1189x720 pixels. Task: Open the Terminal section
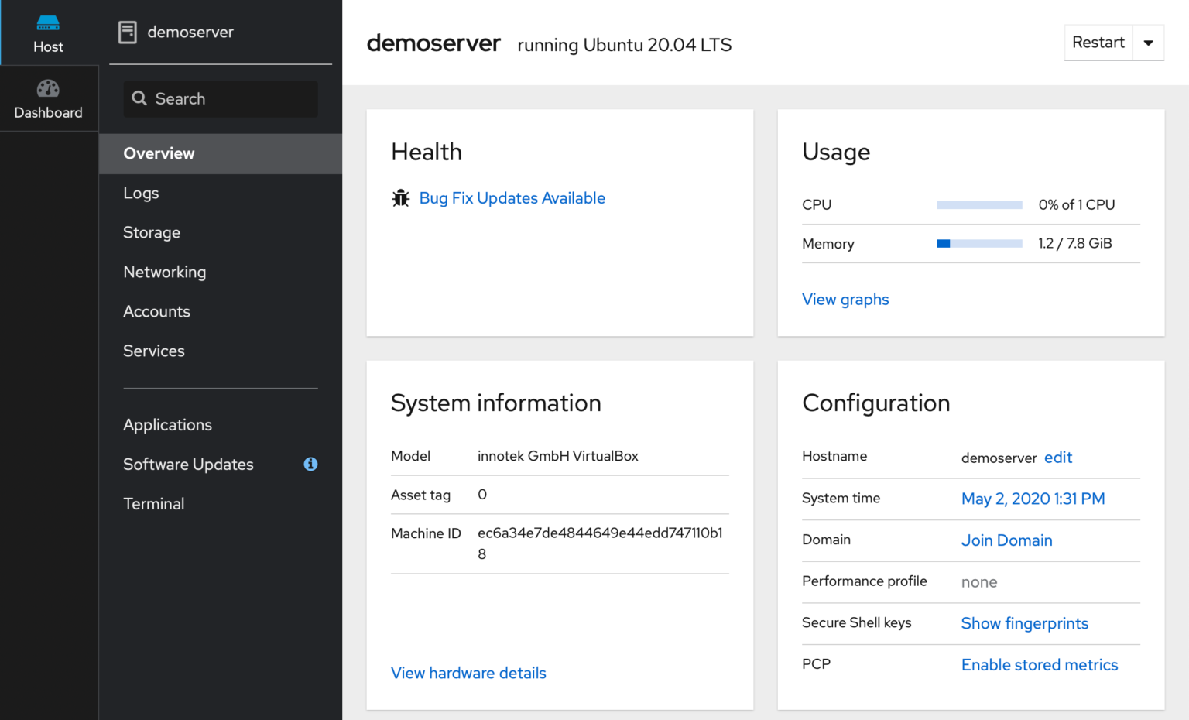(153, 503)
